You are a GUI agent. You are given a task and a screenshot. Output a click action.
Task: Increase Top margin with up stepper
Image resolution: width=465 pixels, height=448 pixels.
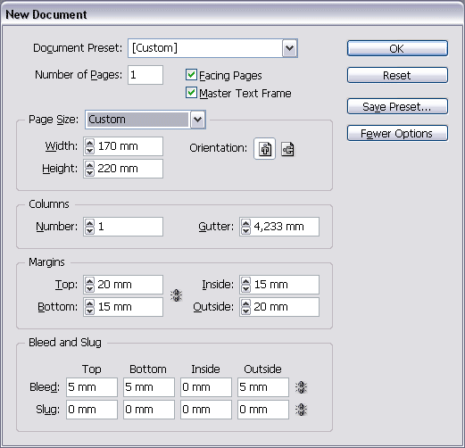pyautogui.click(x=89, y=281)
